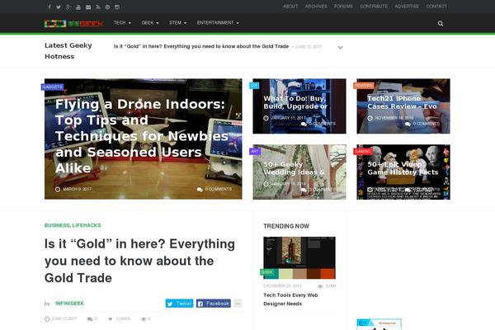
Task: Click the Gadgets tag on drone article
Action: [53, 87]
